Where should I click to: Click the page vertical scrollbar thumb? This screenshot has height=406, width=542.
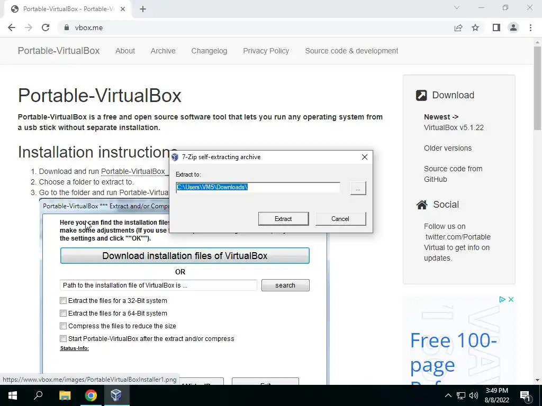537,88
